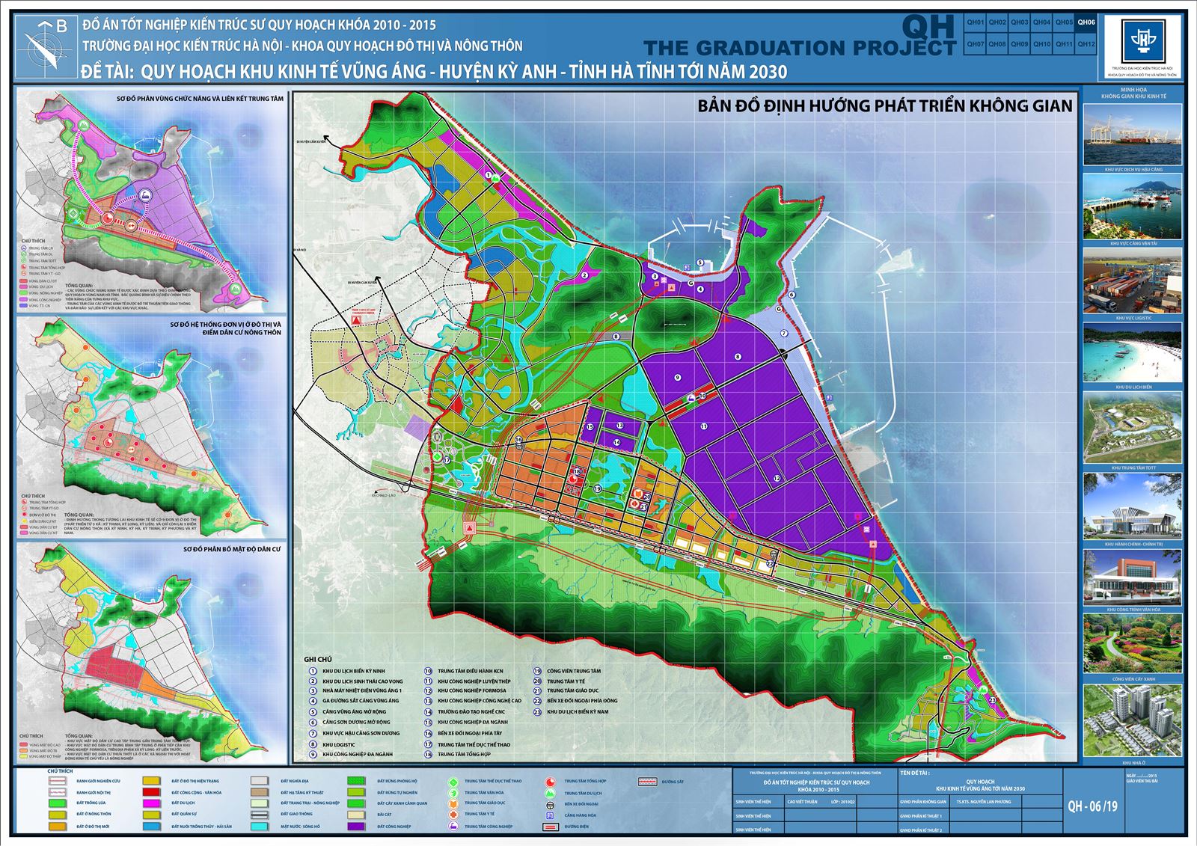The height and width of the screenshot is (846, 1197).
Task: Click the 'MINH HỌA KHÔNG GIAN KHU KINH TẾ' sidebar heading
Action: coord(1133,94)
